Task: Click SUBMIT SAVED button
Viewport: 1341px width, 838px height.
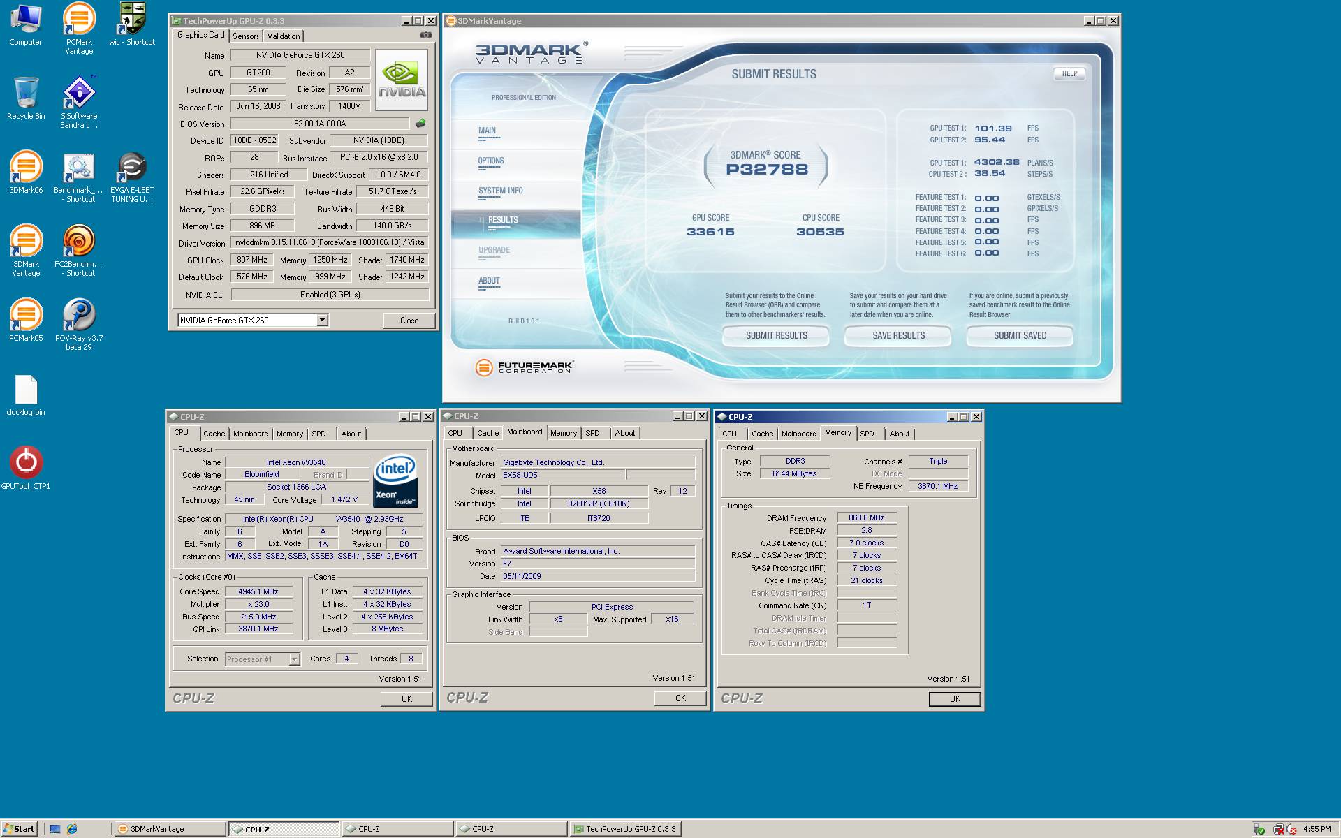Action: pos(1020,335)
